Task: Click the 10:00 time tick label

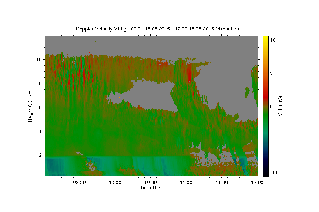Action: coord(115,183)
